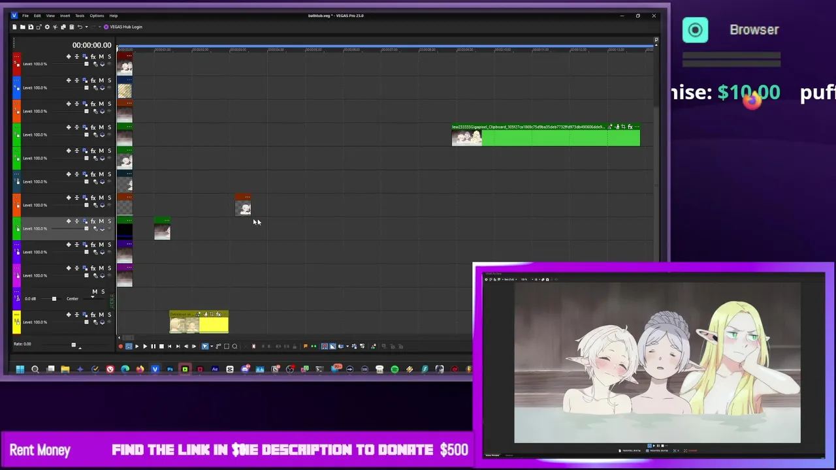The height and width of the screenshot is (470, 836).
Task: Click the Cut scissors icon in toolbar
Action: pos(56,27)
